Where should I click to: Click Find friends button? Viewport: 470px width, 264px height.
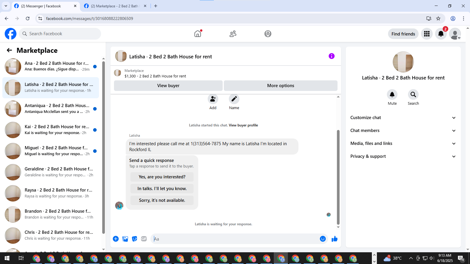pyautogui.click(x=403, y=34)
